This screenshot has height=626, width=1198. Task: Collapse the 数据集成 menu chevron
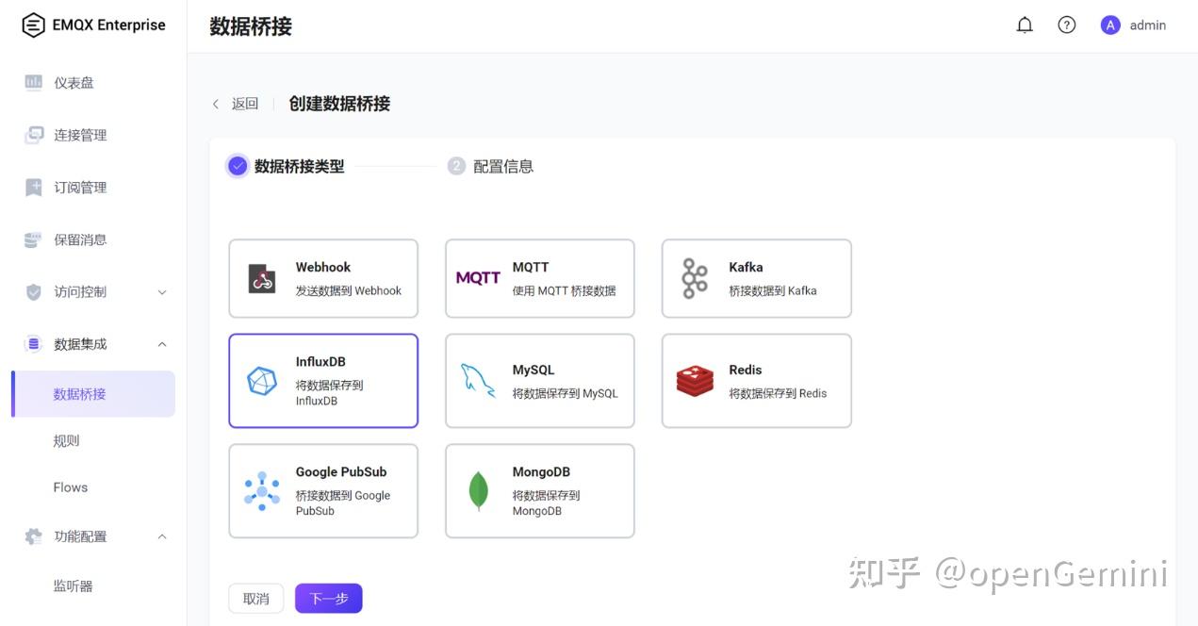pos(161,344)
